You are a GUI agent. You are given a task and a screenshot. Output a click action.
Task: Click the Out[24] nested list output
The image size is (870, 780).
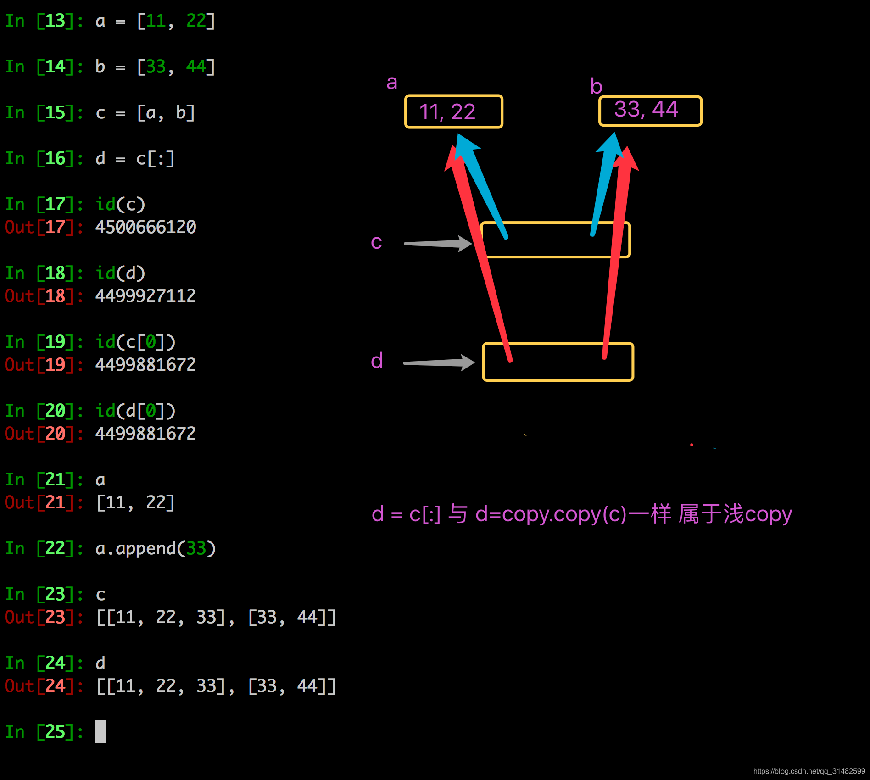[216, 686]
